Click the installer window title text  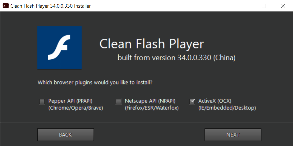tap(50, 6)
